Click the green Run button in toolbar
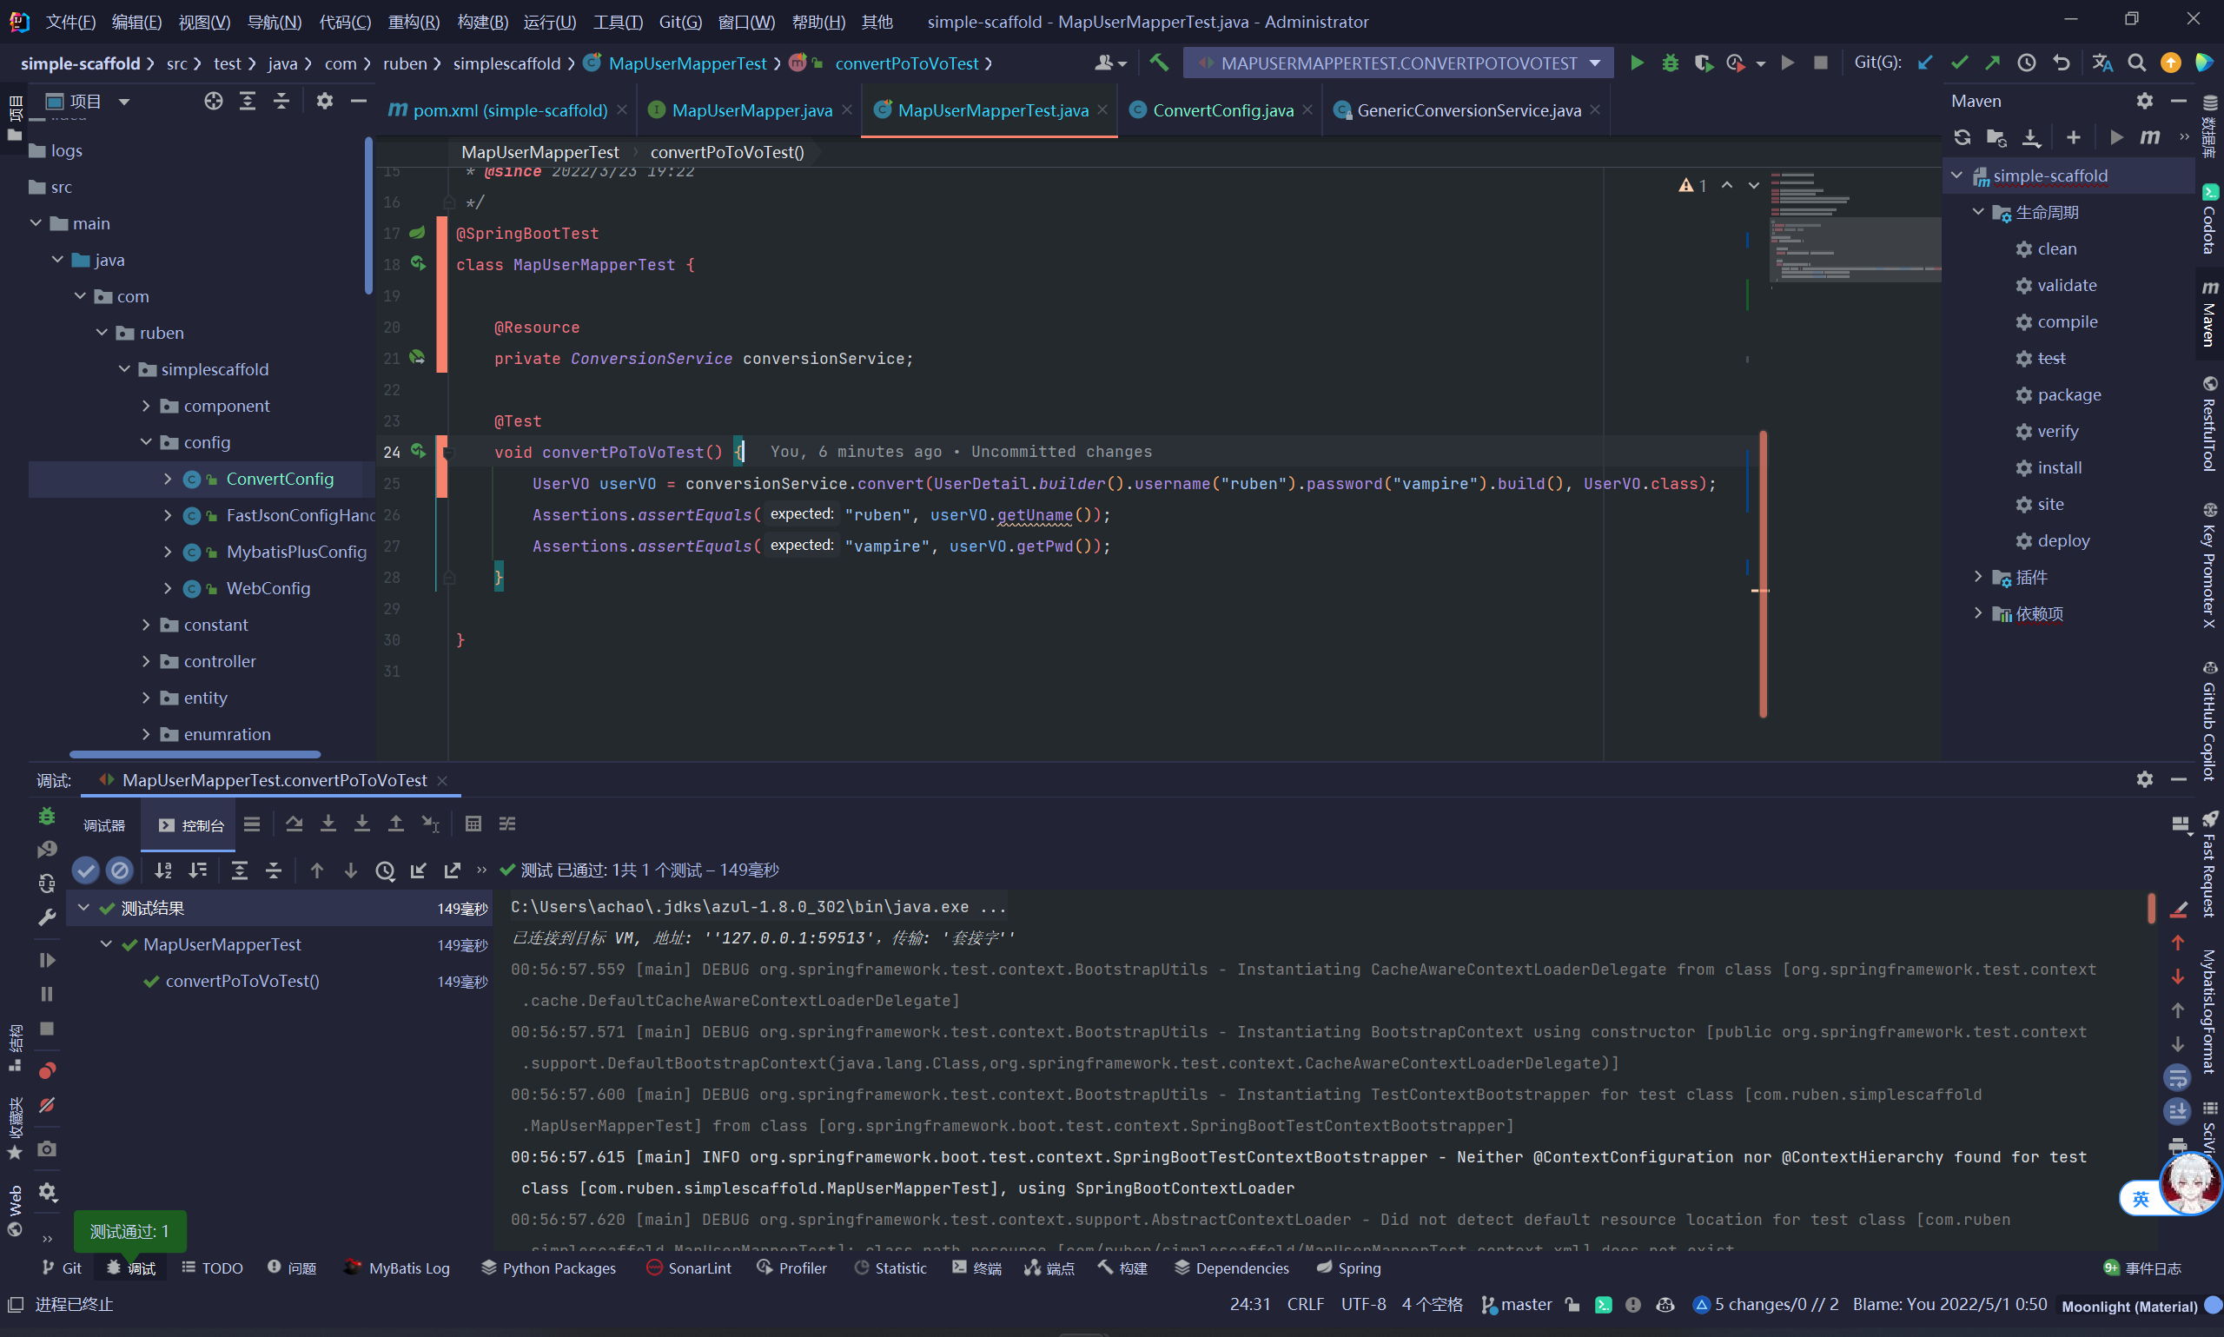Image resolution: width=2224 pixels, height=1337 pixels. pyautogui.click(x=1637, y=63)
